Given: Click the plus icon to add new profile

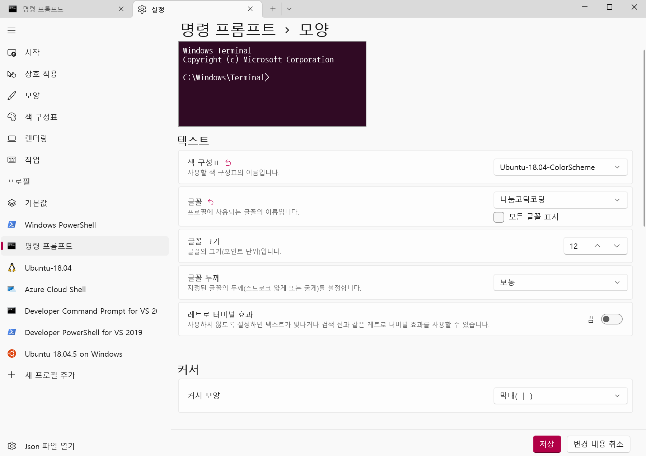Looking at the screenshot, I should pyautogui.click(x=12, y=375).
